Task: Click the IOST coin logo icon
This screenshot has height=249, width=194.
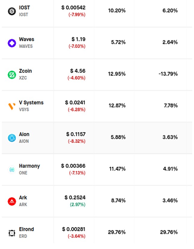Action: click(12, 11)
